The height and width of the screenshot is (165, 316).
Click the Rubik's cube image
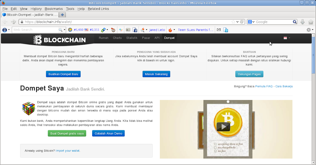(28, 108)
